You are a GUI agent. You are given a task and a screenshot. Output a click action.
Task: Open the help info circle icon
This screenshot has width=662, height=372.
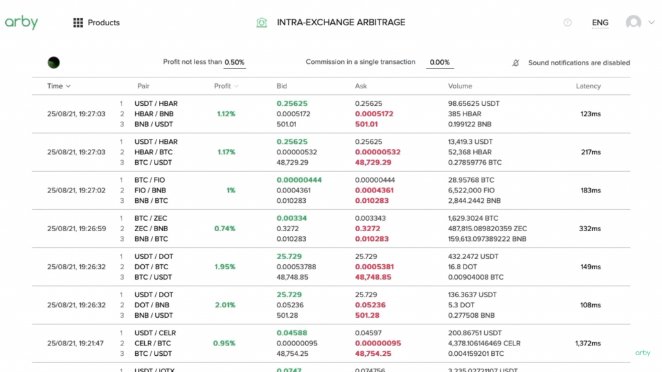(x=568, y=23)
